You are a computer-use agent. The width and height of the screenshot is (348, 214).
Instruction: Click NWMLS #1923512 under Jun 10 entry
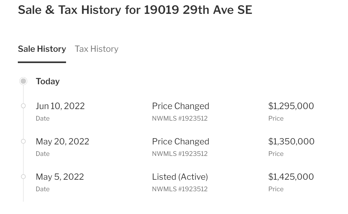pos(180,118)
